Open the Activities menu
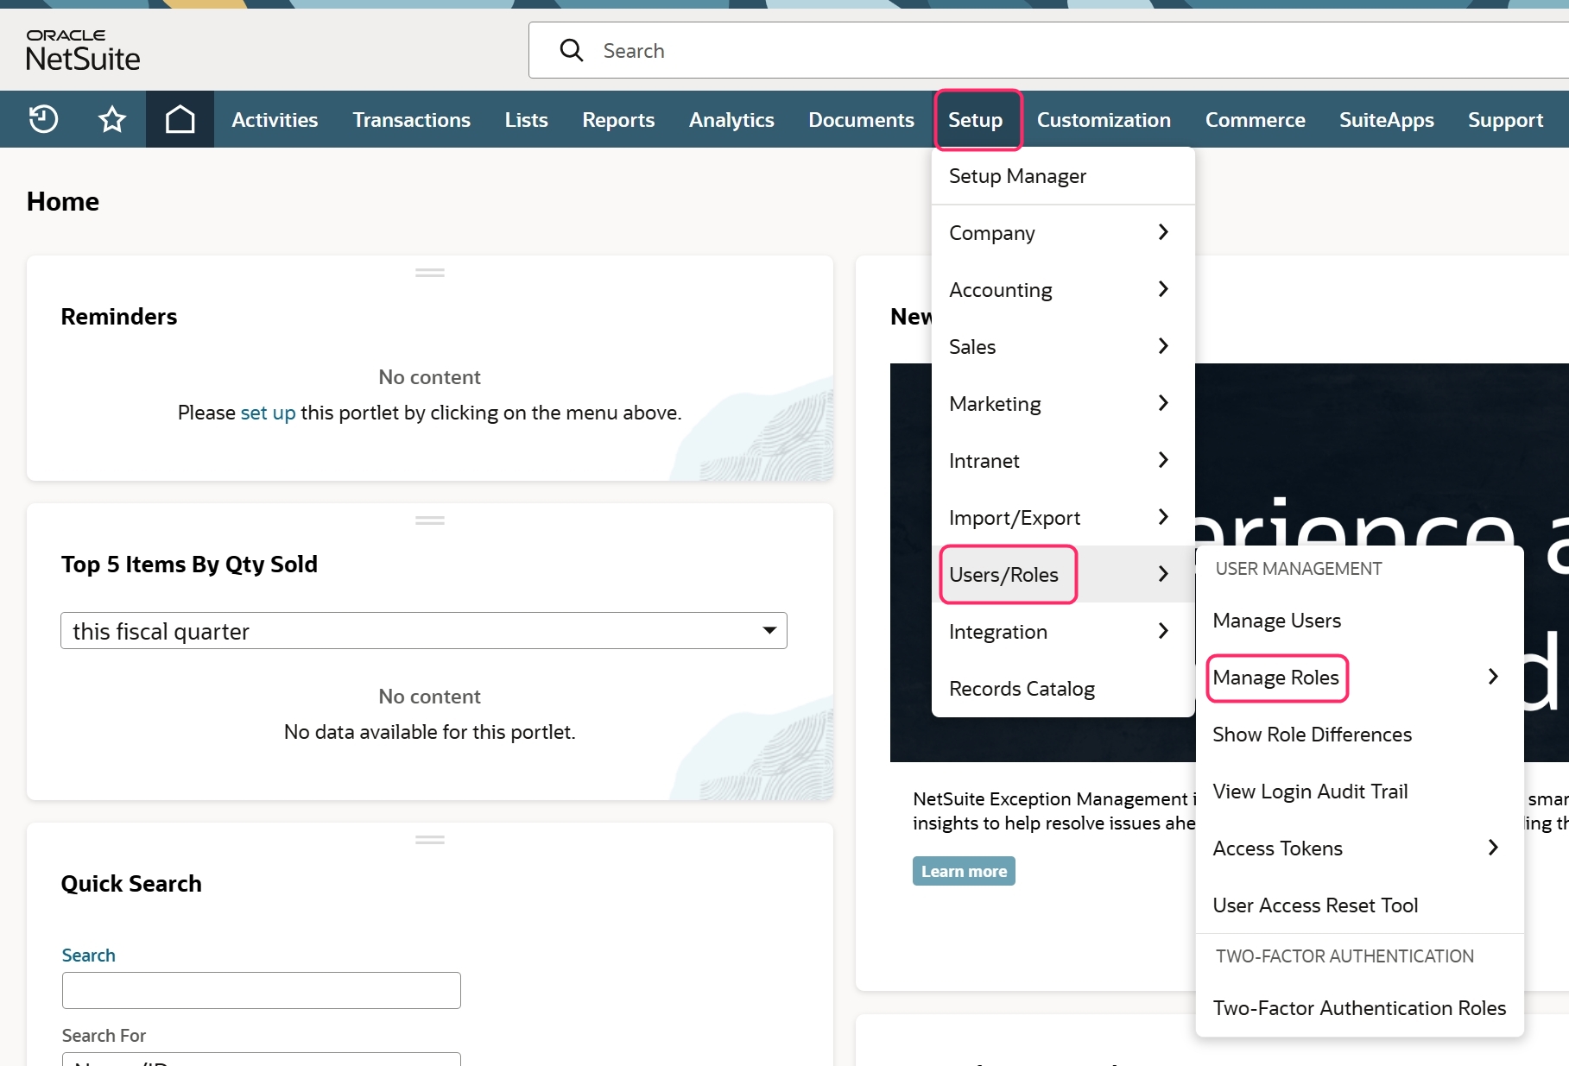The width and height of the screenshot is (1569, 1066). click(275, 119)
